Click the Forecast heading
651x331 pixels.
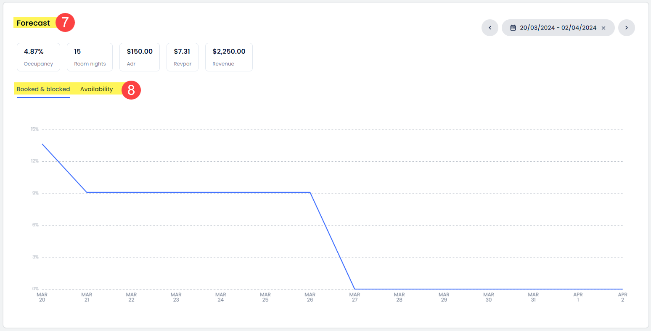pyautogui.click(x=33, y=23)
